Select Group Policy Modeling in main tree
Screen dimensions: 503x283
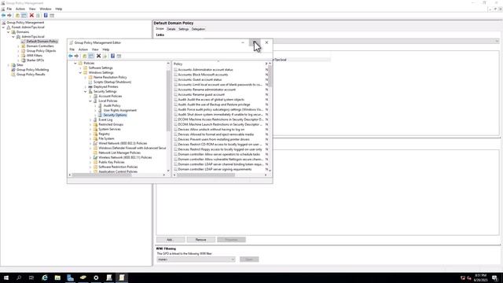point(32,70)
